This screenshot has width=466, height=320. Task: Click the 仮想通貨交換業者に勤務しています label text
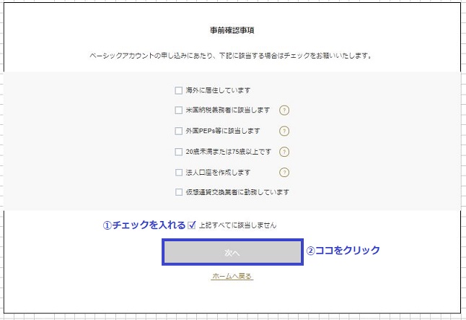coord(237,192)
